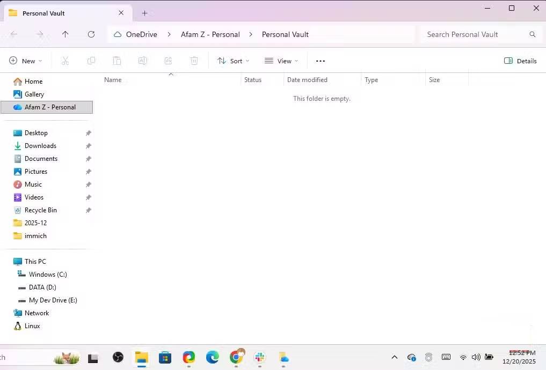Open a new File Explorer tab

(145, 13)
